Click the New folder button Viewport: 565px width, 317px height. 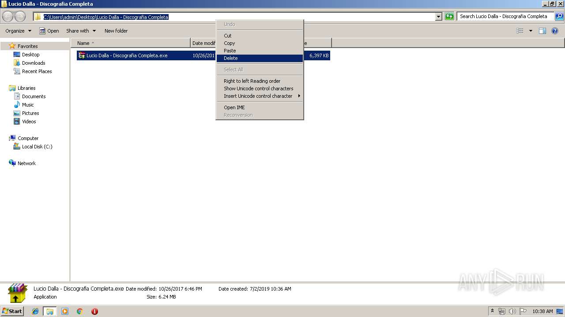point(116,31)
